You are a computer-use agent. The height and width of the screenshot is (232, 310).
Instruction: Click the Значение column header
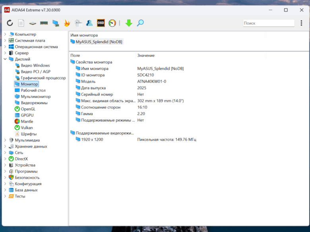tap(146, 56)
